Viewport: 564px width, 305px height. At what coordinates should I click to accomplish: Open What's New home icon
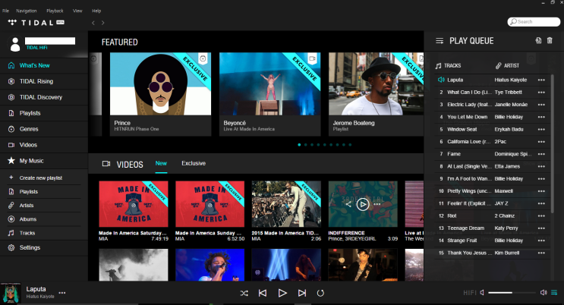pyautogui.click(x=11, y=65)
